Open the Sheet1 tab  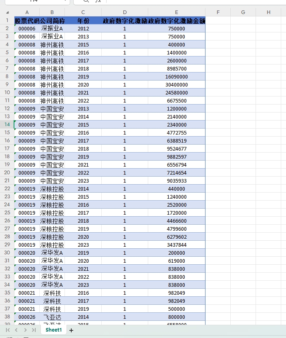pos(54,330)
